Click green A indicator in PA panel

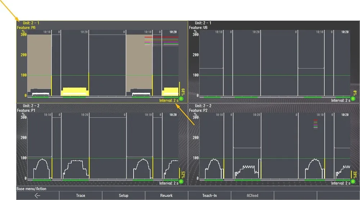[181, 98]
